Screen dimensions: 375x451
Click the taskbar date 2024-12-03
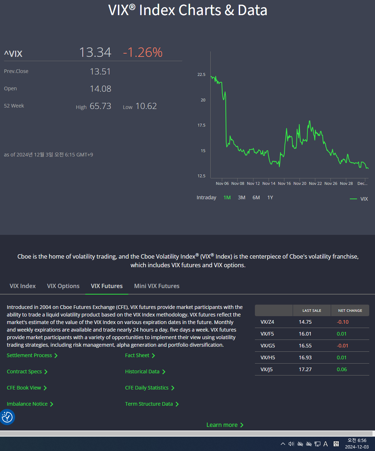(x=357, y=447)
